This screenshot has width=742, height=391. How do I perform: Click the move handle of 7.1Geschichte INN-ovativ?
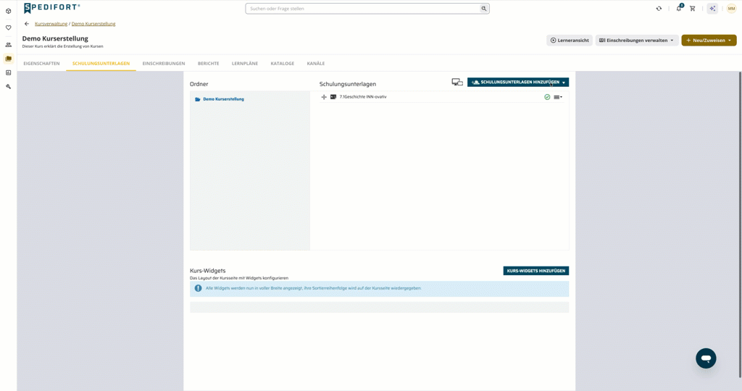324,97
